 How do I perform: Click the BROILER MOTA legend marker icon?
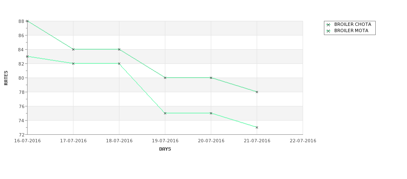329,31
